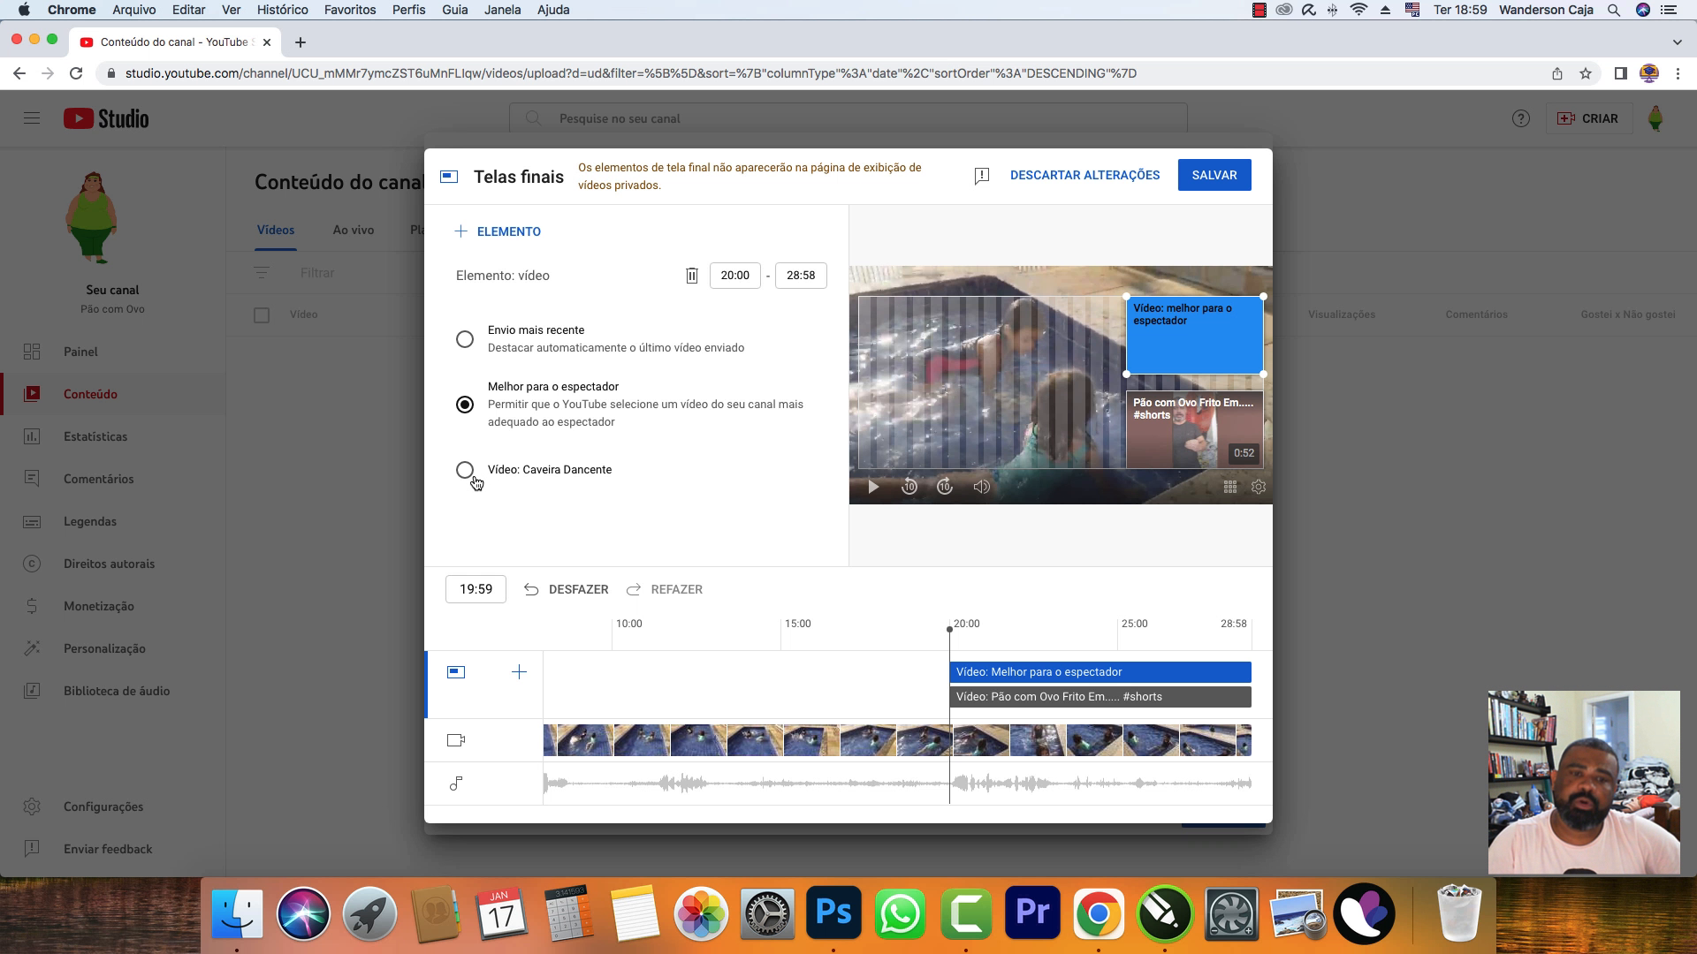Click the SALVAR button
1697x954 pixels.
[x=1214, y=175]
